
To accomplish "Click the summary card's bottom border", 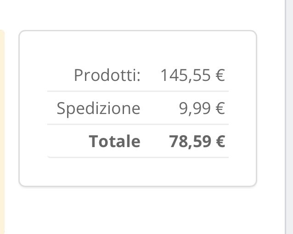I will point(138,186).
